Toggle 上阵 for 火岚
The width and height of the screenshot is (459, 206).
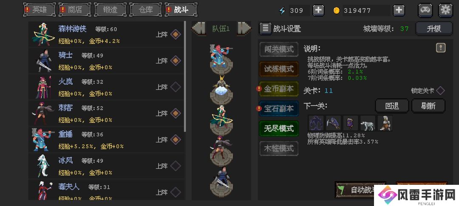coord(176,87)
